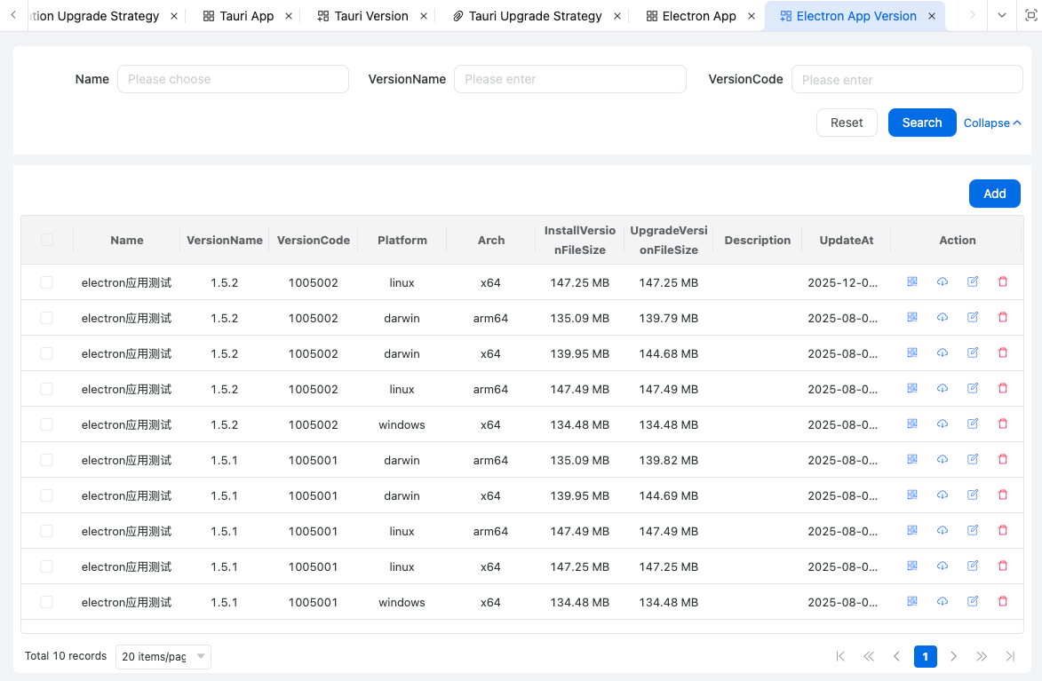Viewport: 1042px width, 681px height.
Task: Check the box for the 1.5.2 linux x64 row
Action: (47, 282)
